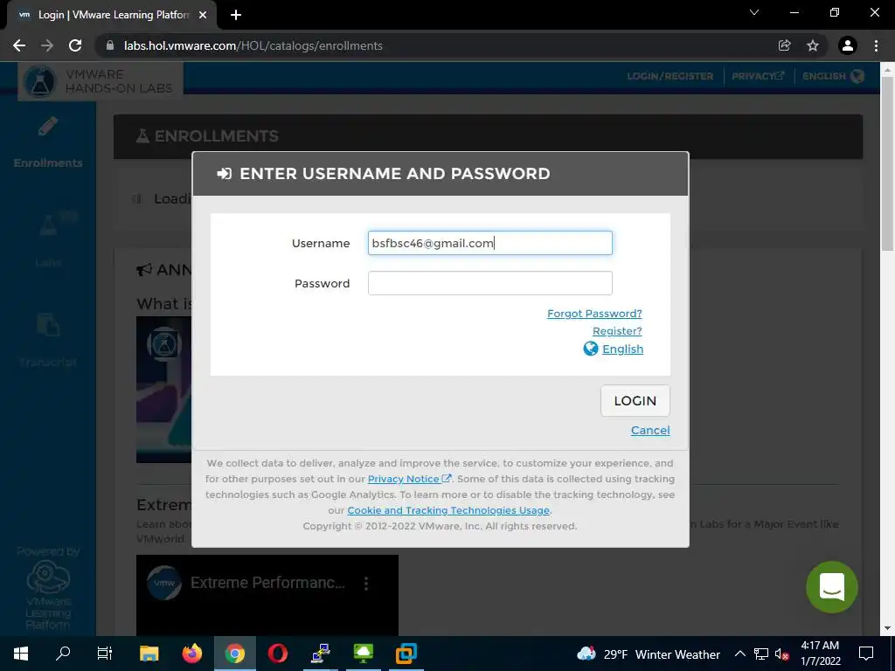Click the browser forward arrow

[47, 45]
